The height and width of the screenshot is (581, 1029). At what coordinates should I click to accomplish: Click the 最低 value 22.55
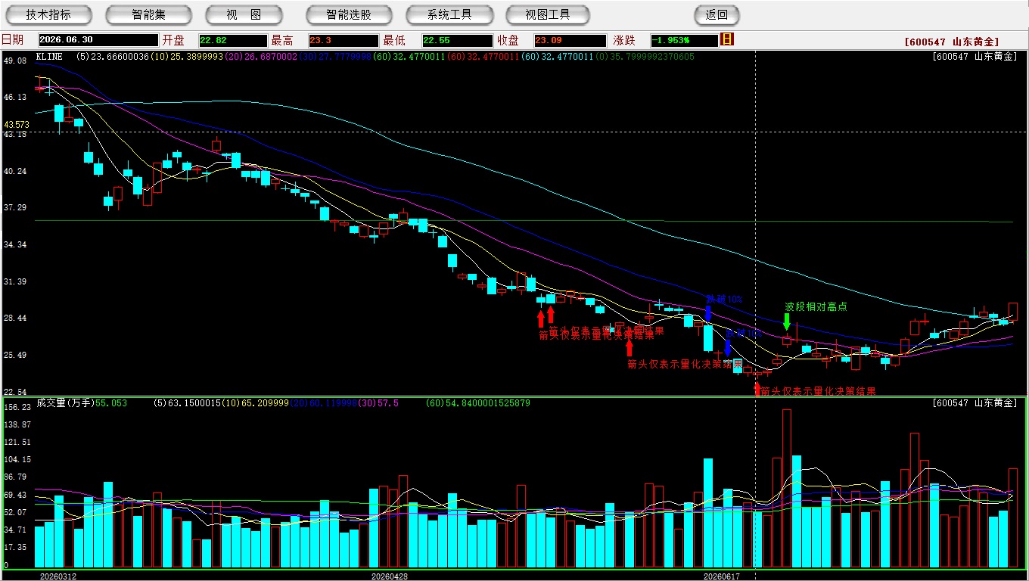tap(458, 40)
